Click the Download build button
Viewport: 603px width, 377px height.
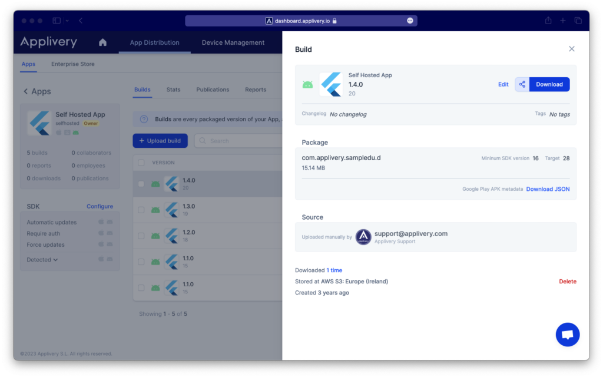(549, 84)
